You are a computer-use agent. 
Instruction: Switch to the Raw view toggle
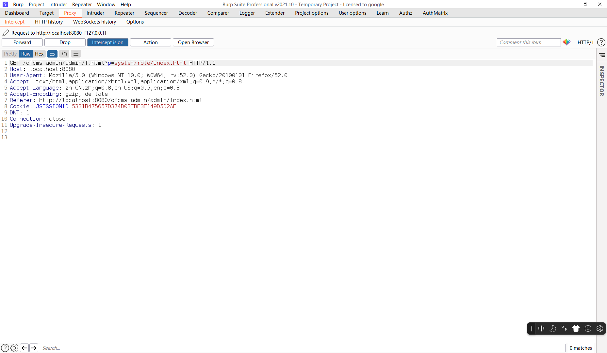click(25, 54)
